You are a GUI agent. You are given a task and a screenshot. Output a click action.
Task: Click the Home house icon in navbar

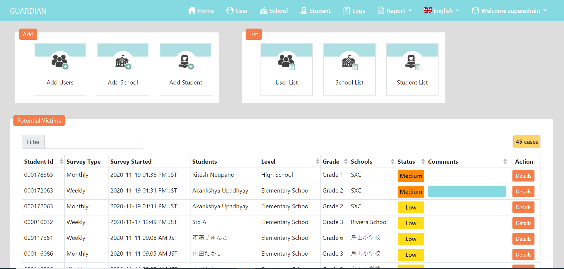pyautogui.click(x=192, y=11)
